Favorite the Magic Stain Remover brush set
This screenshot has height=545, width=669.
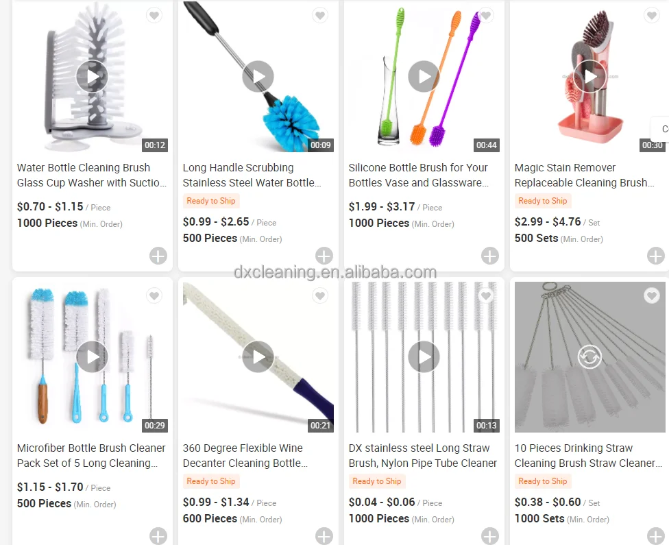click(651, 15)
